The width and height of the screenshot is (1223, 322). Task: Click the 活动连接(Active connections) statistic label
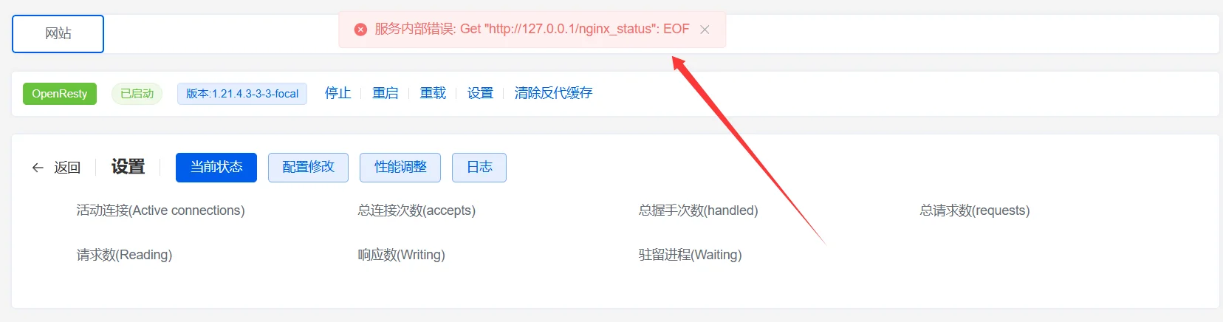(160, 210)
